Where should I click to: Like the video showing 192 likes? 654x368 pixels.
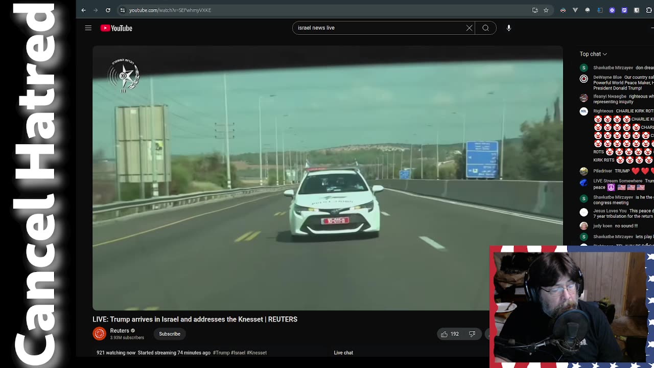coord(450,334)
